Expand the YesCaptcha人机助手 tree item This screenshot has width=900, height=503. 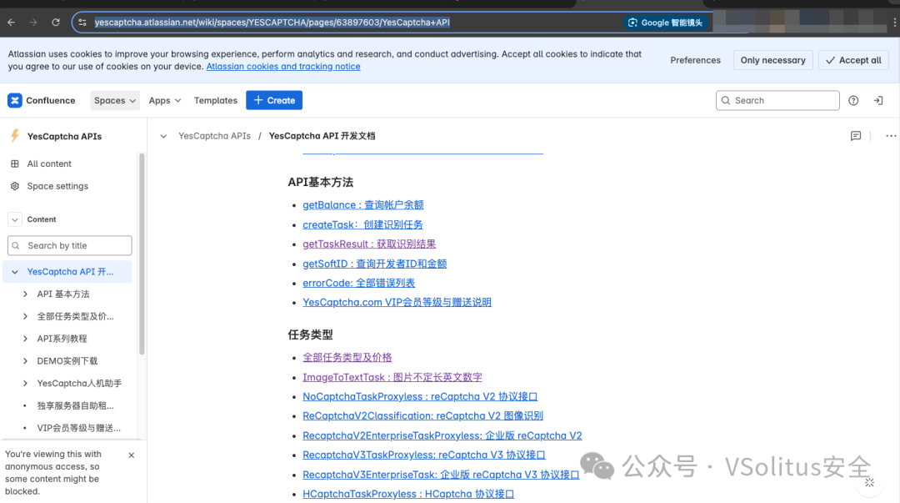[25, 384]
